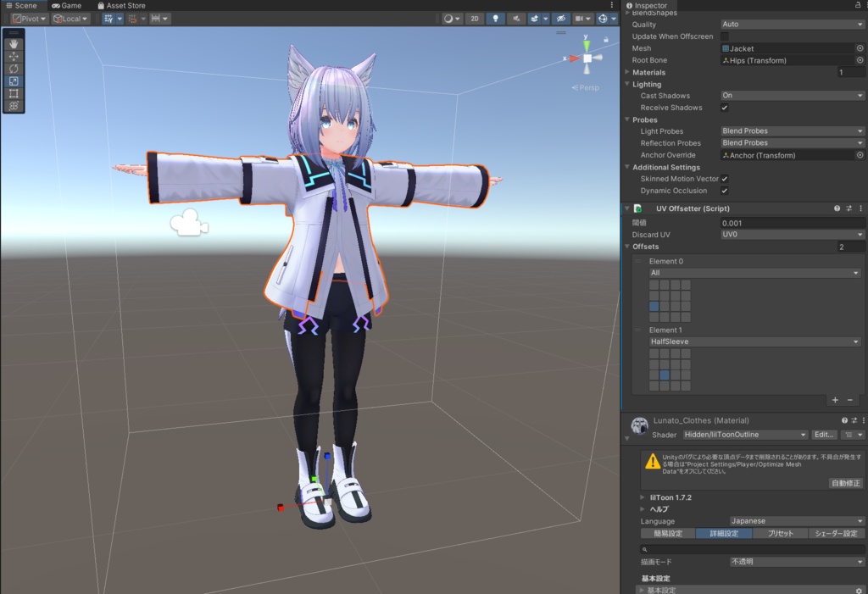Image resolution: width=868 pixels, height=594 pixels.
Task: Select the Rect Transform tool
Action: [x=14, y=92]
